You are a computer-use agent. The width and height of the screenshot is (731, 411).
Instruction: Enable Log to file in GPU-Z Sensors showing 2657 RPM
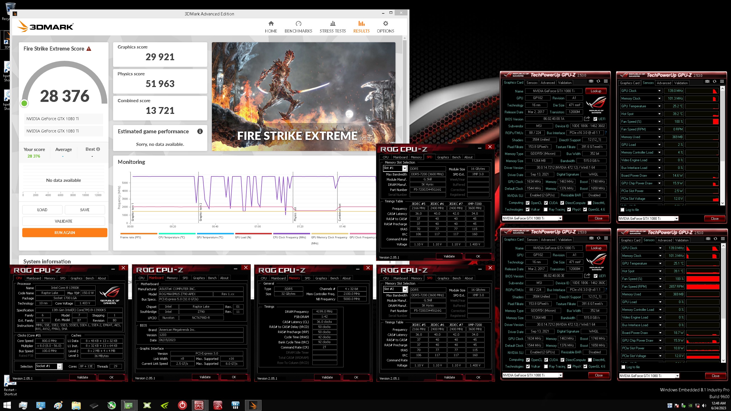point(623,367)
